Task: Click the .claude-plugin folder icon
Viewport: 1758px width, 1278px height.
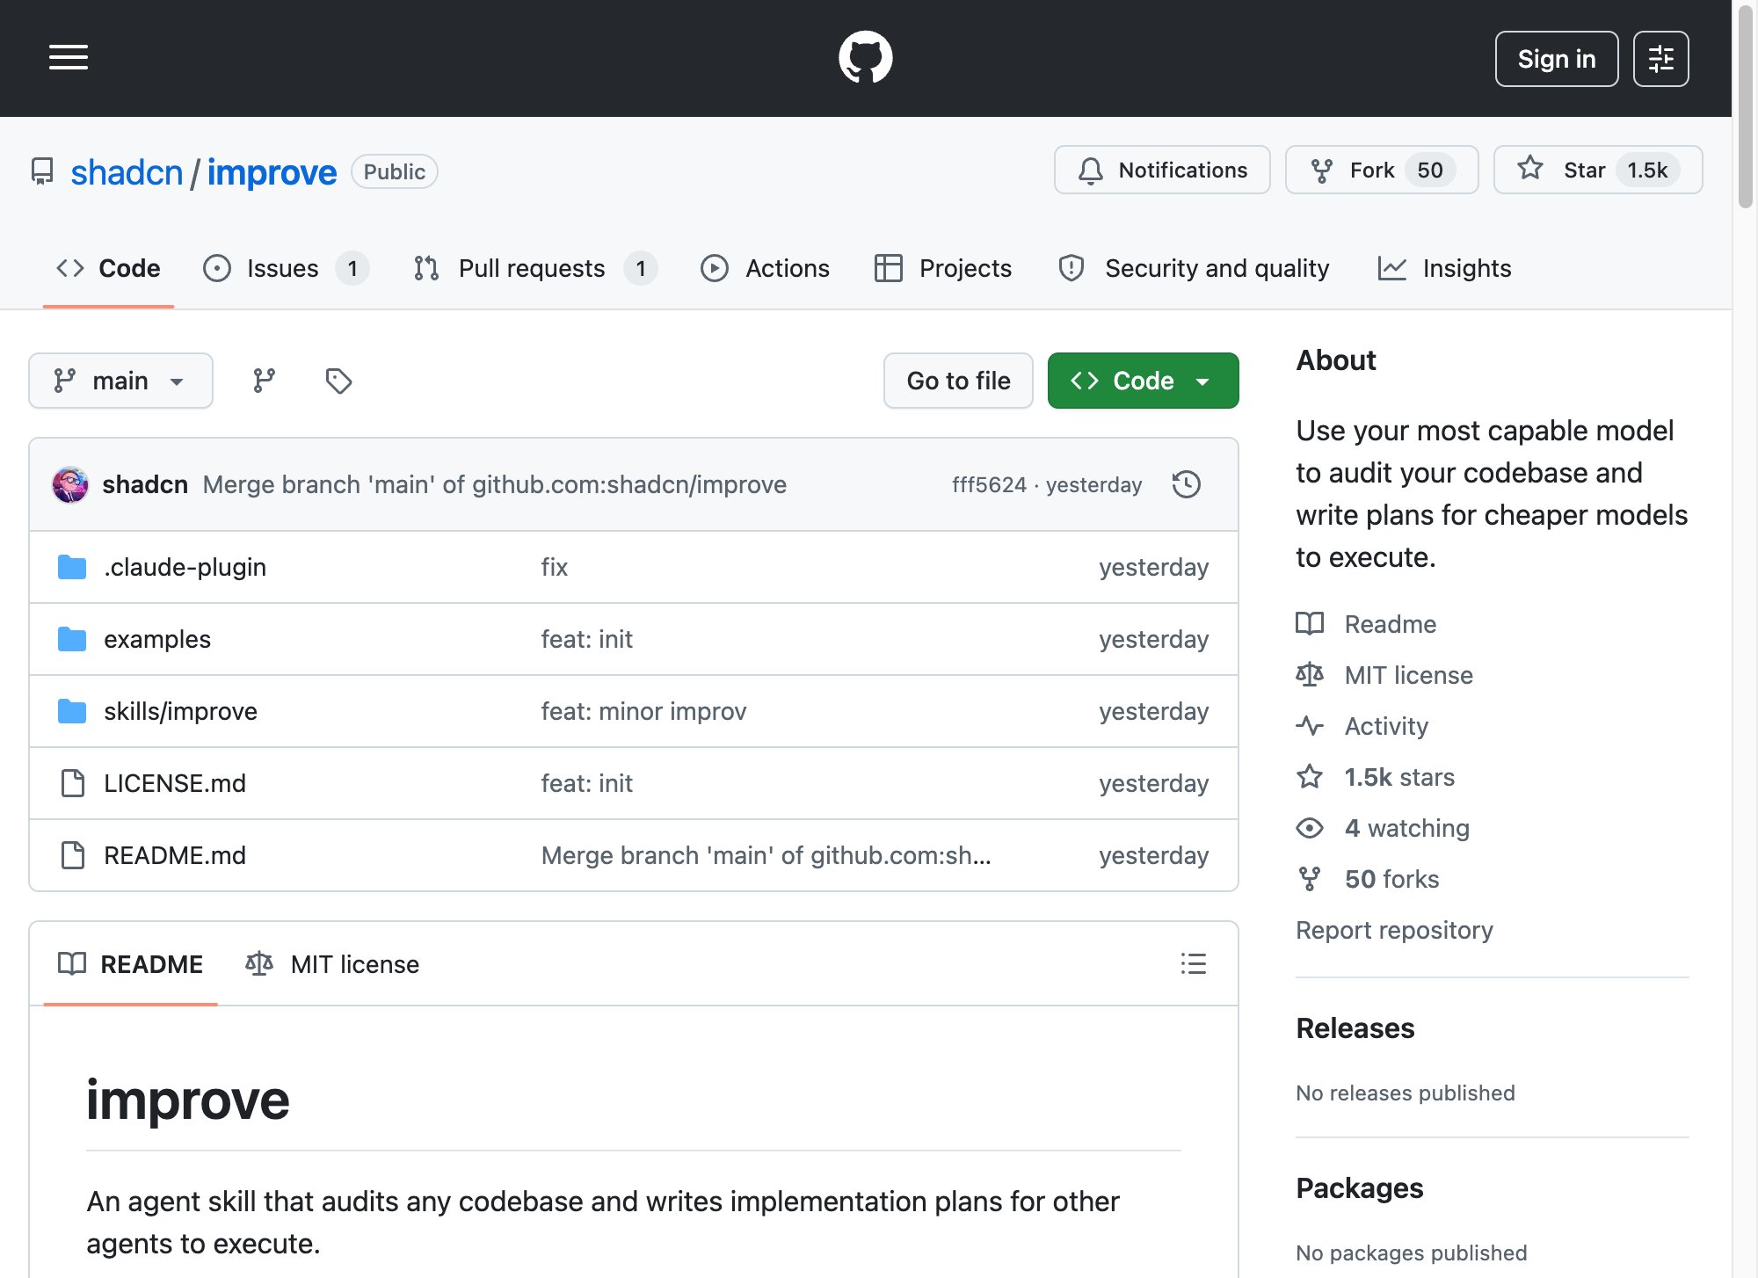Action: (x=72, y=567)
